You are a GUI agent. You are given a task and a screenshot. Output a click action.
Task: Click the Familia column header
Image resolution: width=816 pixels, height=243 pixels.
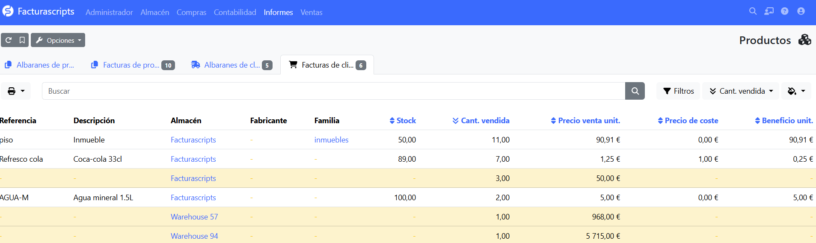pos(327,121)
